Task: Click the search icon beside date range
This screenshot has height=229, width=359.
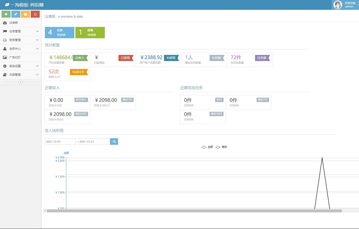Action: pyautogui.click(x=114, y=142)
